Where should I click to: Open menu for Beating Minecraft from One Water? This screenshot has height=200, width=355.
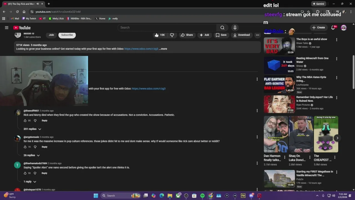[x=337, y=59]
